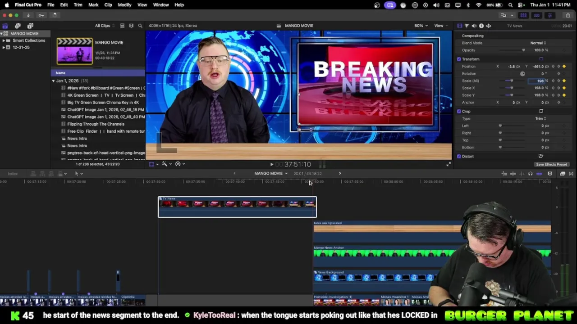Click the Save Effects Preset button
The height and width of the screenshot is (324, 577).
(x=551, y=165)
